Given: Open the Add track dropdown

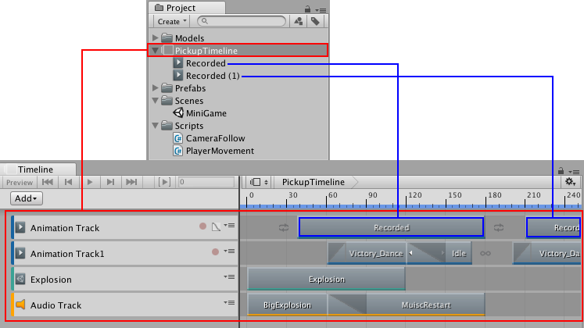Looking at the screenshot, I should [26, 198].
